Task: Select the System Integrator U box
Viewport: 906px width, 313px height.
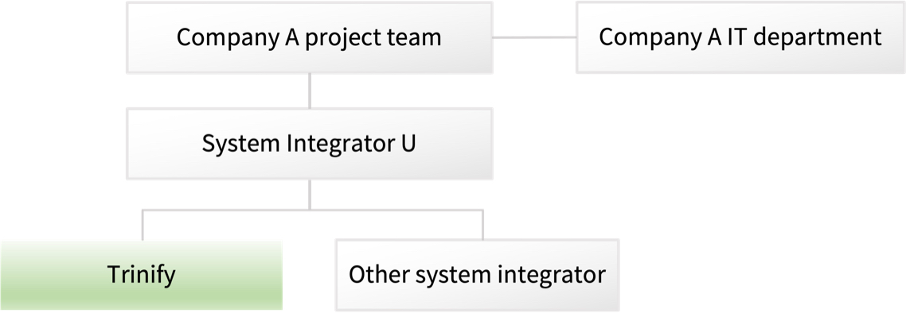Action: [x=309, y=144]
